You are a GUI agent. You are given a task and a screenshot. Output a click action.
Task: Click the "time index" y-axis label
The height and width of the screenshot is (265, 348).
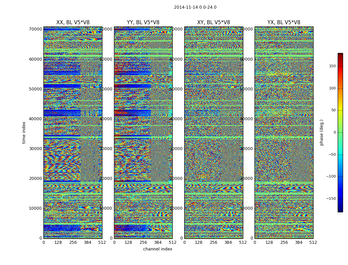click(x=24, y=132)
